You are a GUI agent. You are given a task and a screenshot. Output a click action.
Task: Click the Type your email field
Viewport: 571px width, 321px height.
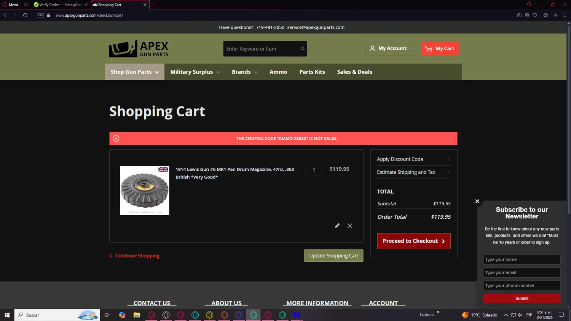coord(522,273)
